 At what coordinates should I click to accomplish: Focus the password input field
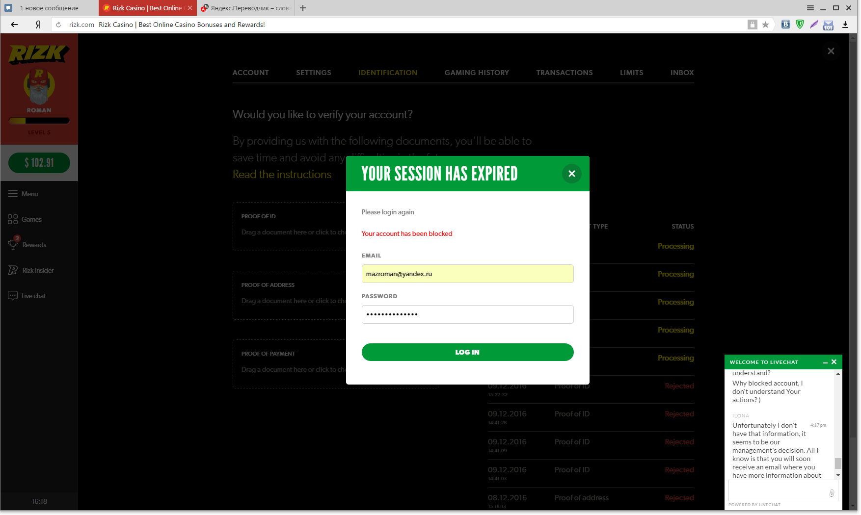pyautogui.click(x=467, y=314)
